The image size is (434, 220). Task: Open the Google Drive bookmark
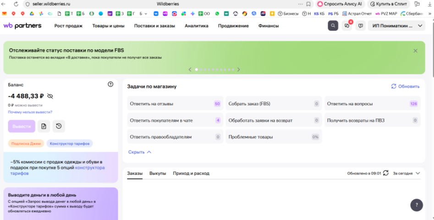(x=32, y=14)
